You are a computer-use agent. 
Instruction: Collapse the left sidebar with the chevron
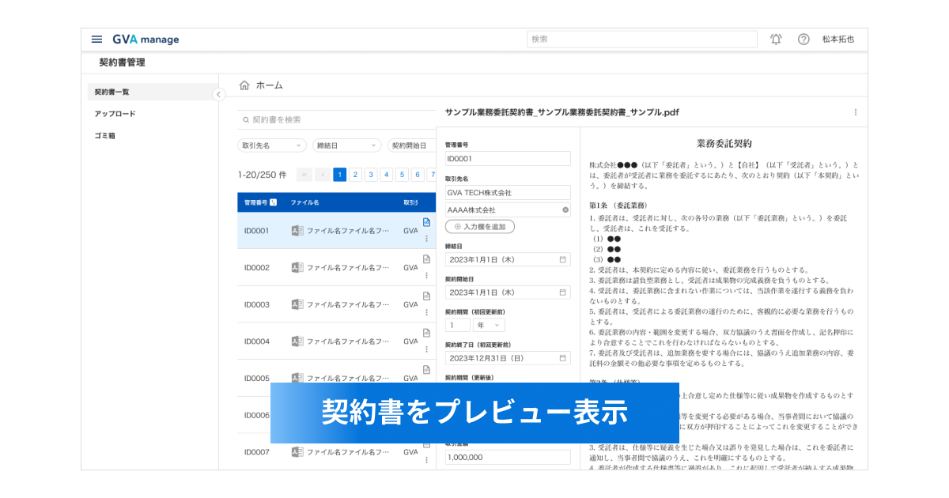(x=219, y=95)
